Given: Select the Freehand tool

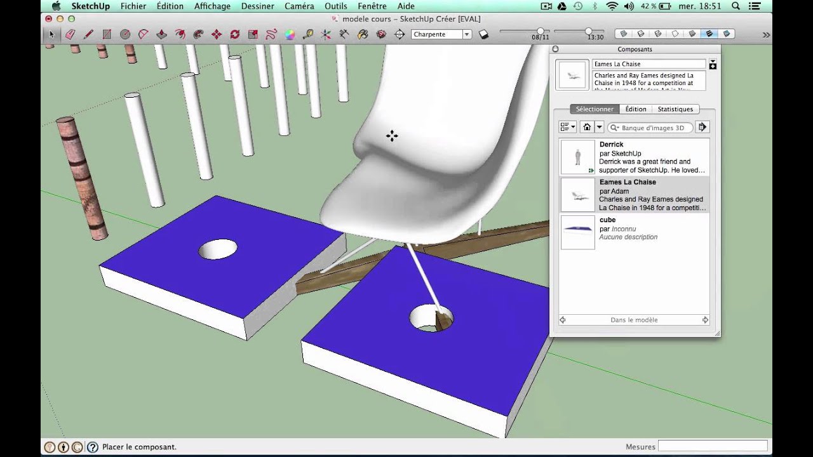Looking at the screenshot, I should click(272, 34).
